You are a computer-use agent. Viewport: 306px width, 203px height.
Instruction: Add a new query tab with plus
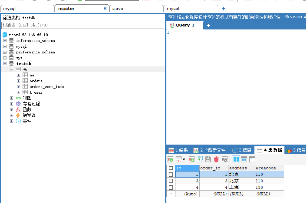(x=208, y=25)
